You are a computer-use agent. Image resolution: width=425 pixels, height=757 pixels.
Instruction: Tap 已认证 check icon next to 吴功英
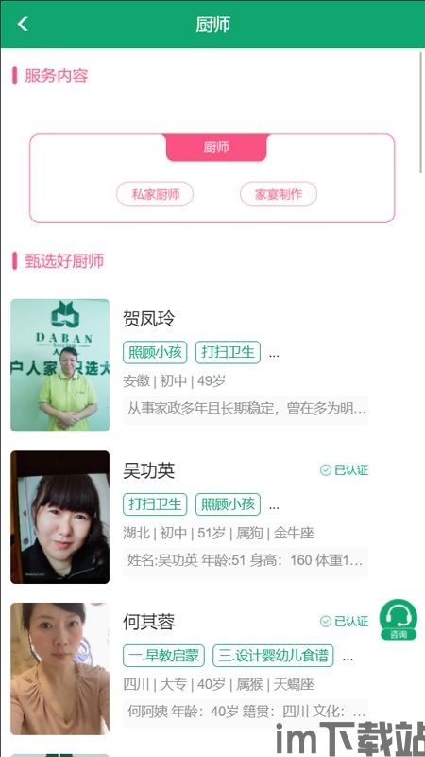point(326,469)
